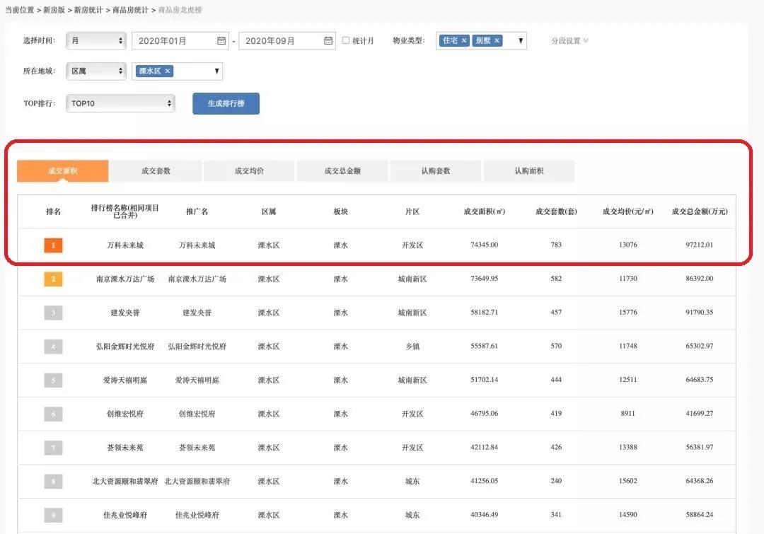The image size is (764, 534).
Task: Click the rank 2 badge icon
Action: (53, 279)
